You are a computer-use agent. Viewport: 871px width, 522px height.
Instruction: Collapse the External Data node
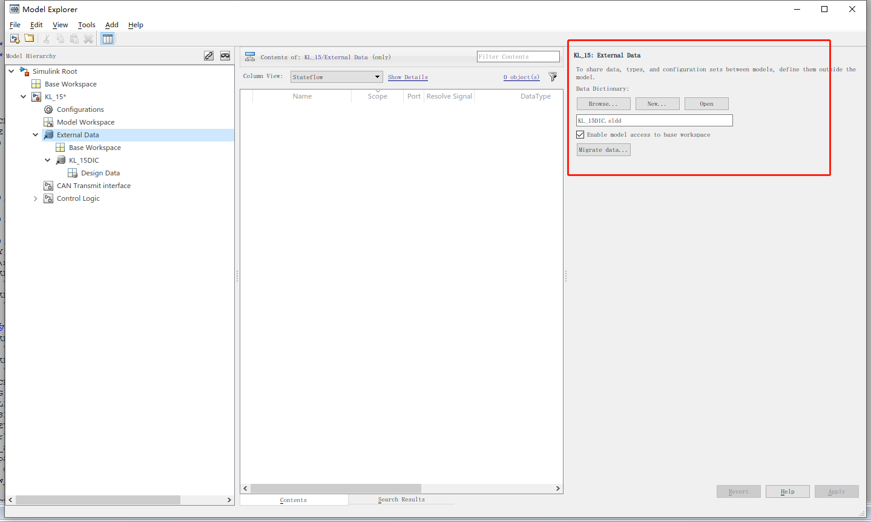pyautogui.click(x=36, y=135)
